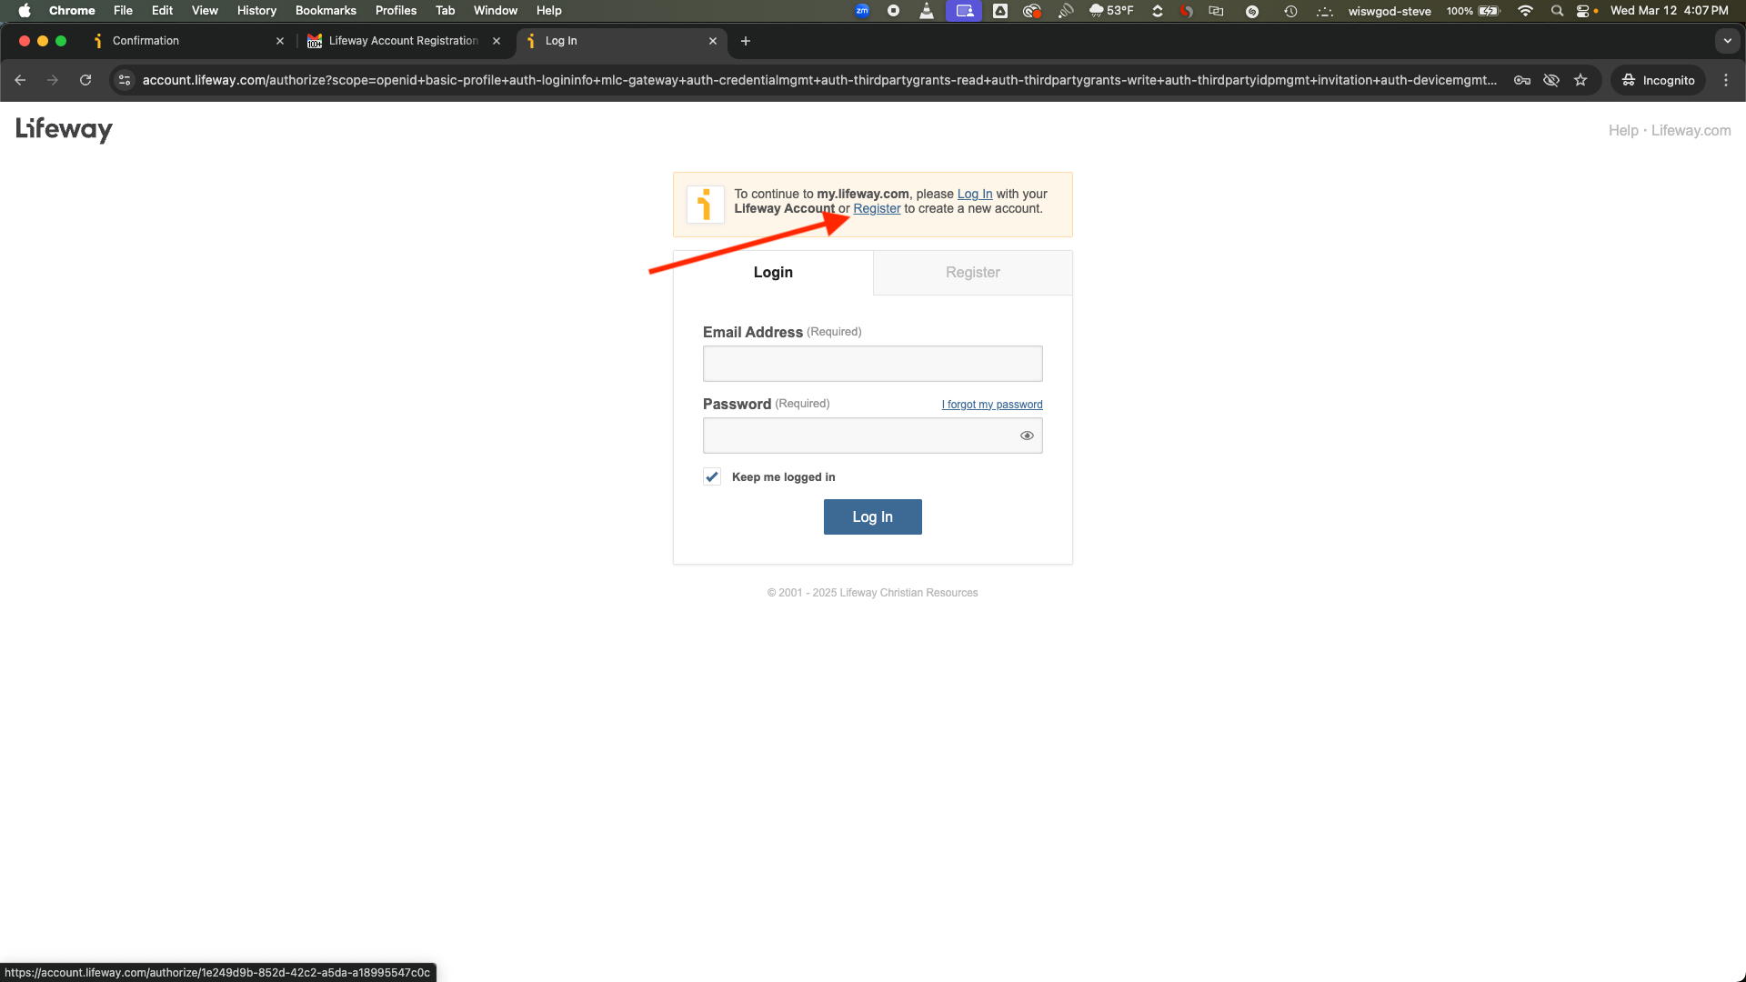
Task: Switch to the Register tab
Action: point(972,272)
